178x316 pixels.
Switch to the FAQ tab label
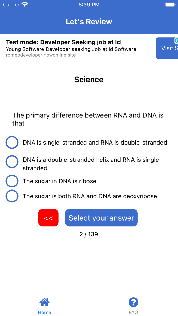click(x=133, y=312)
